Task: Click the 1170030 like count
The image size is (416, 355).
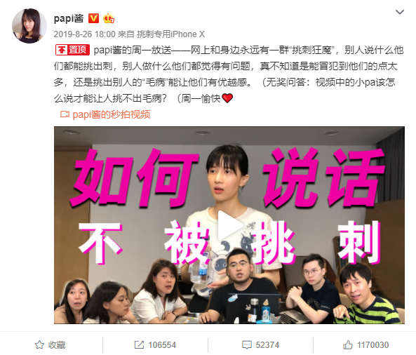Action: [373, 345]
